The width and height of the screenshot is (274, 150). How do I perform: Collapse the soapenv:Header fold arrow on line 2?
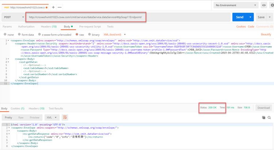point(9,43)
